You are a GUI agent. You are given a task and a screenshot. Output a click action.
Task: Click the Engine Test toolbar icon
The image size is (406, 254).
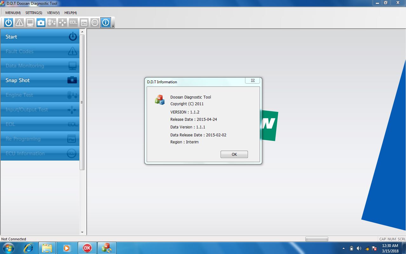(x=52, y=23)
